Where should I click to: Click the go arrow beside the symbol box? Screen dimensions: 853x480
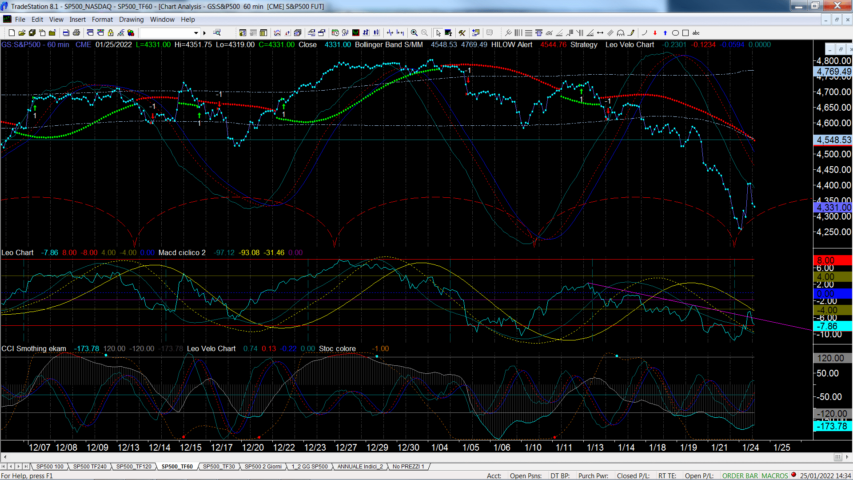tap(205, 33)
